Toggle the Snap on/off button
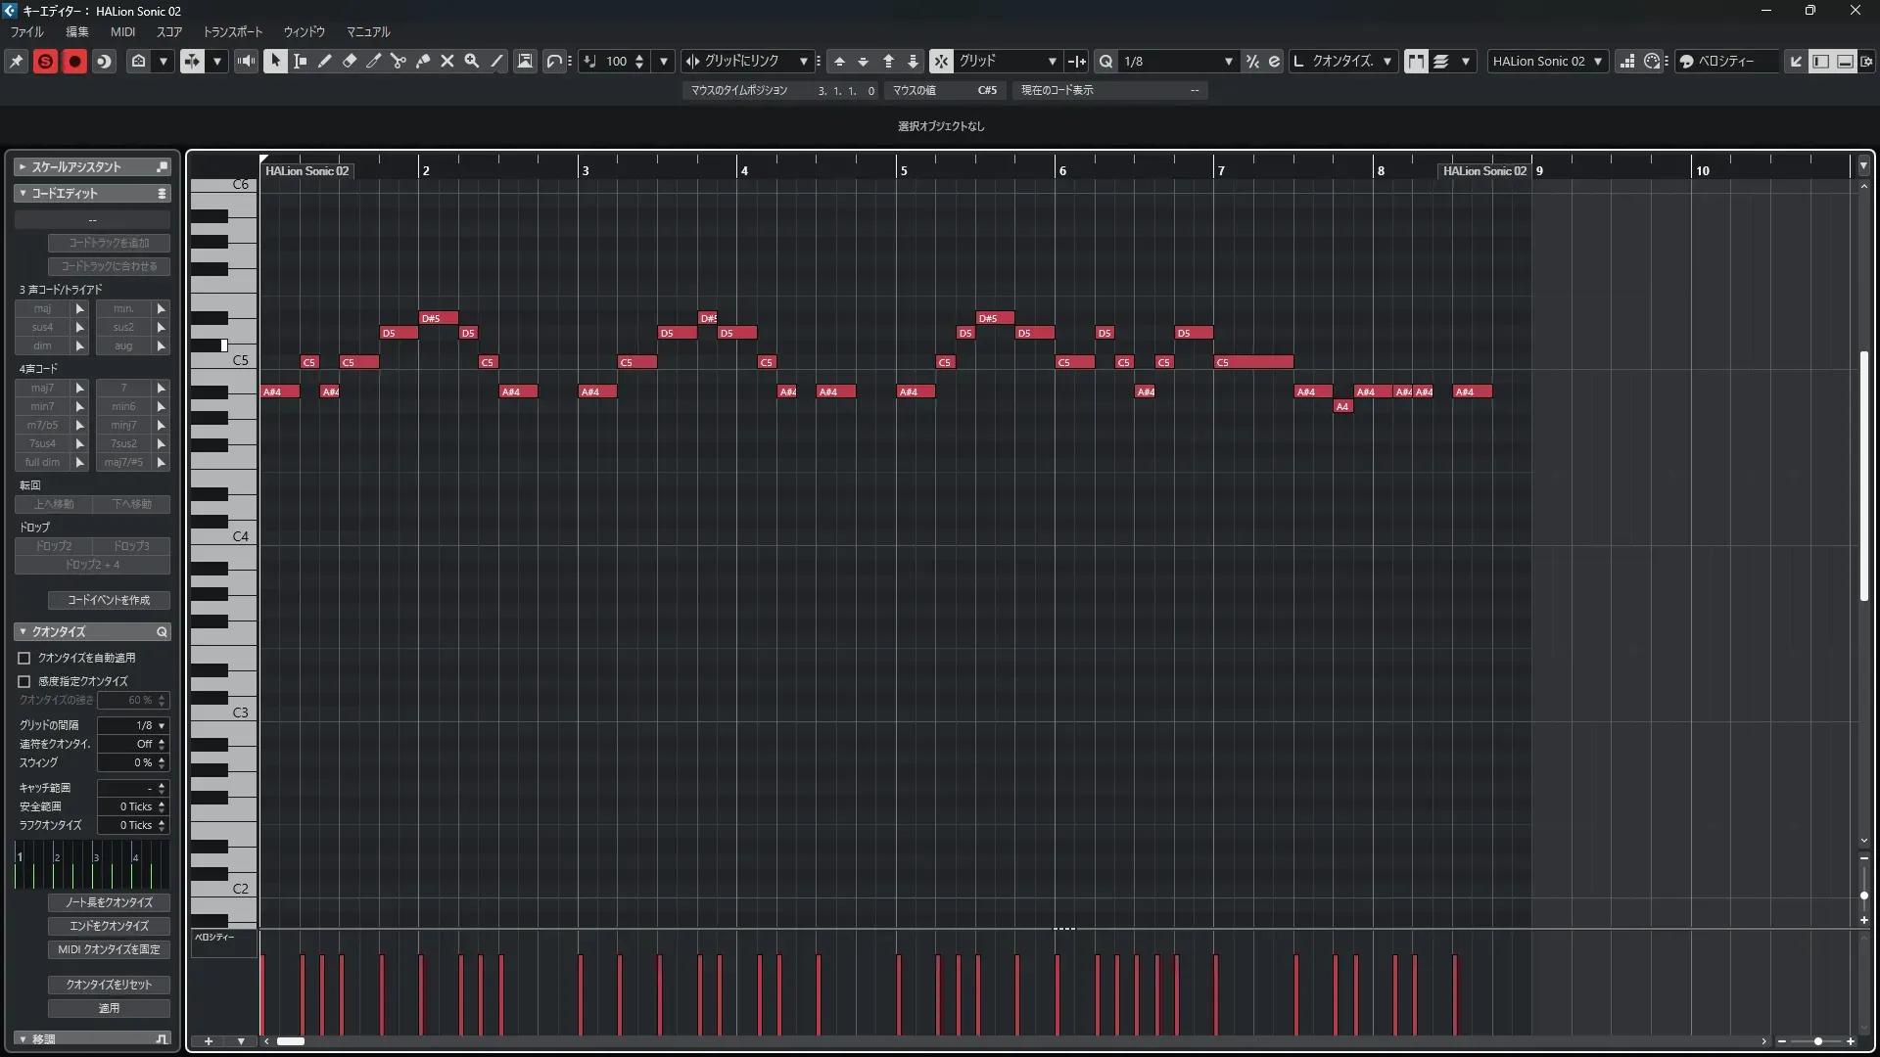 pyautogui.click(x=940, y=61)
